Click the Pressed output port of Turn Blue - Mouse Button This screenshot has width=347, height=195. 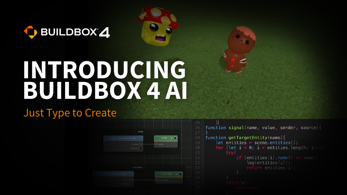click(x=131, y=180)
